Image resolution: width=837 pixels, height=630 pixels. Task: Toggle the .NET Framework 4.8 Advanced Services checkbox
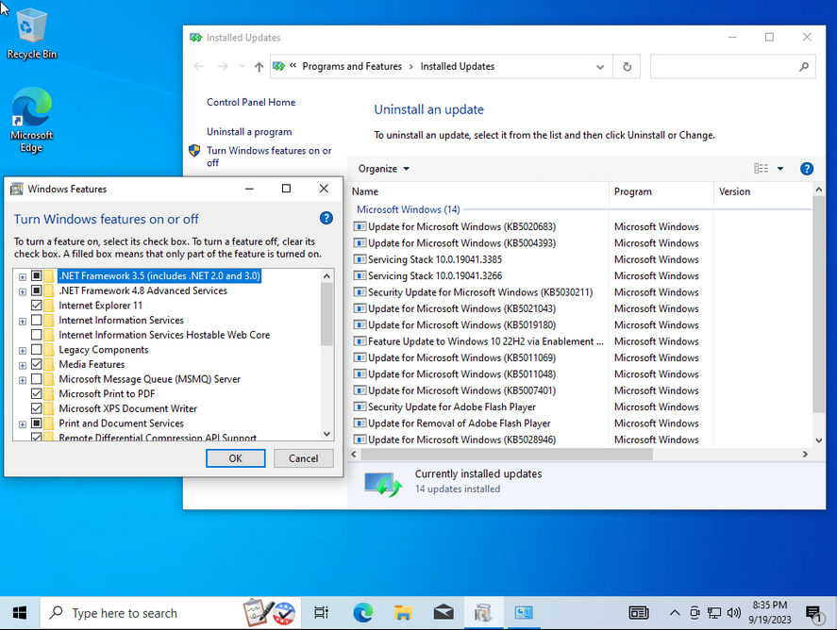36,290
